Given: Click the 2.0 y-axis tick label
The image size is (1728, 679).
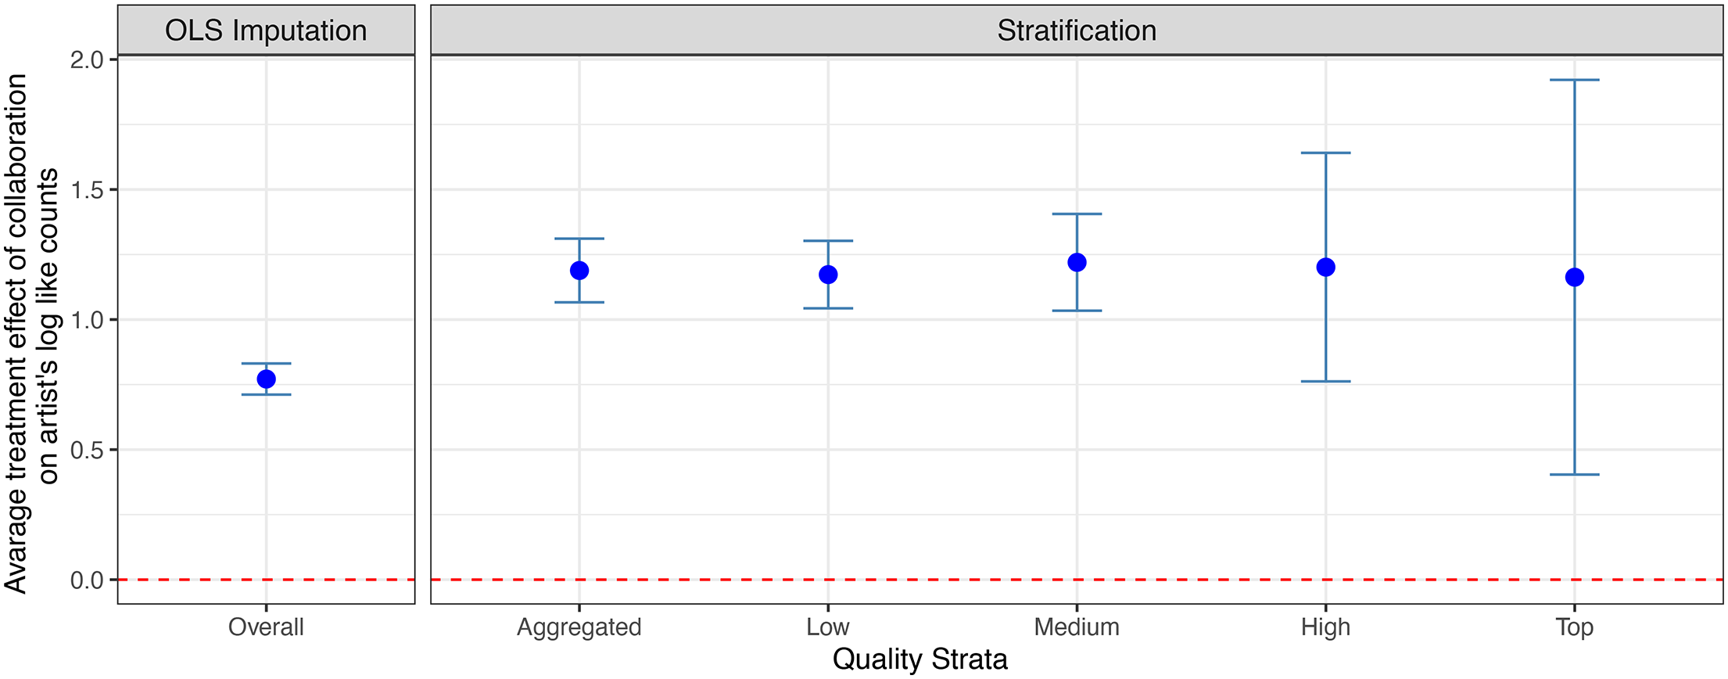Looking at the screenshot, I should tap(87, 59).
